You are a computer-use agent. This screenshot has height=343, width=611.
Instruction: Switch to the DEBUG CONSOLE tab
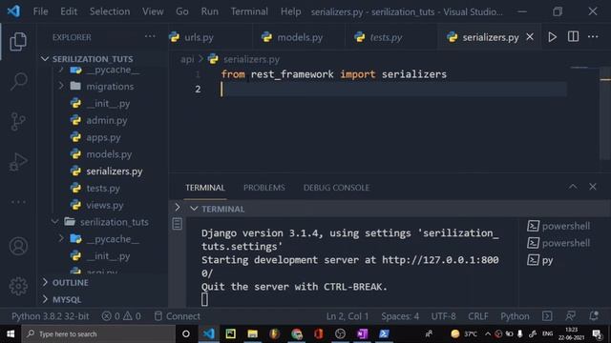[336, 188]
